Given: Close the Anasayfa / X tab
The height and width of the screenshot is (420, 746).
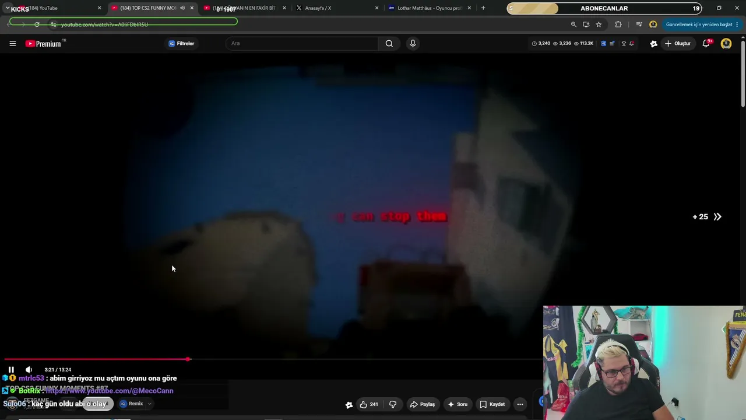Looking at the screenshot, I should pyautogui.click(x=376, y=8).
